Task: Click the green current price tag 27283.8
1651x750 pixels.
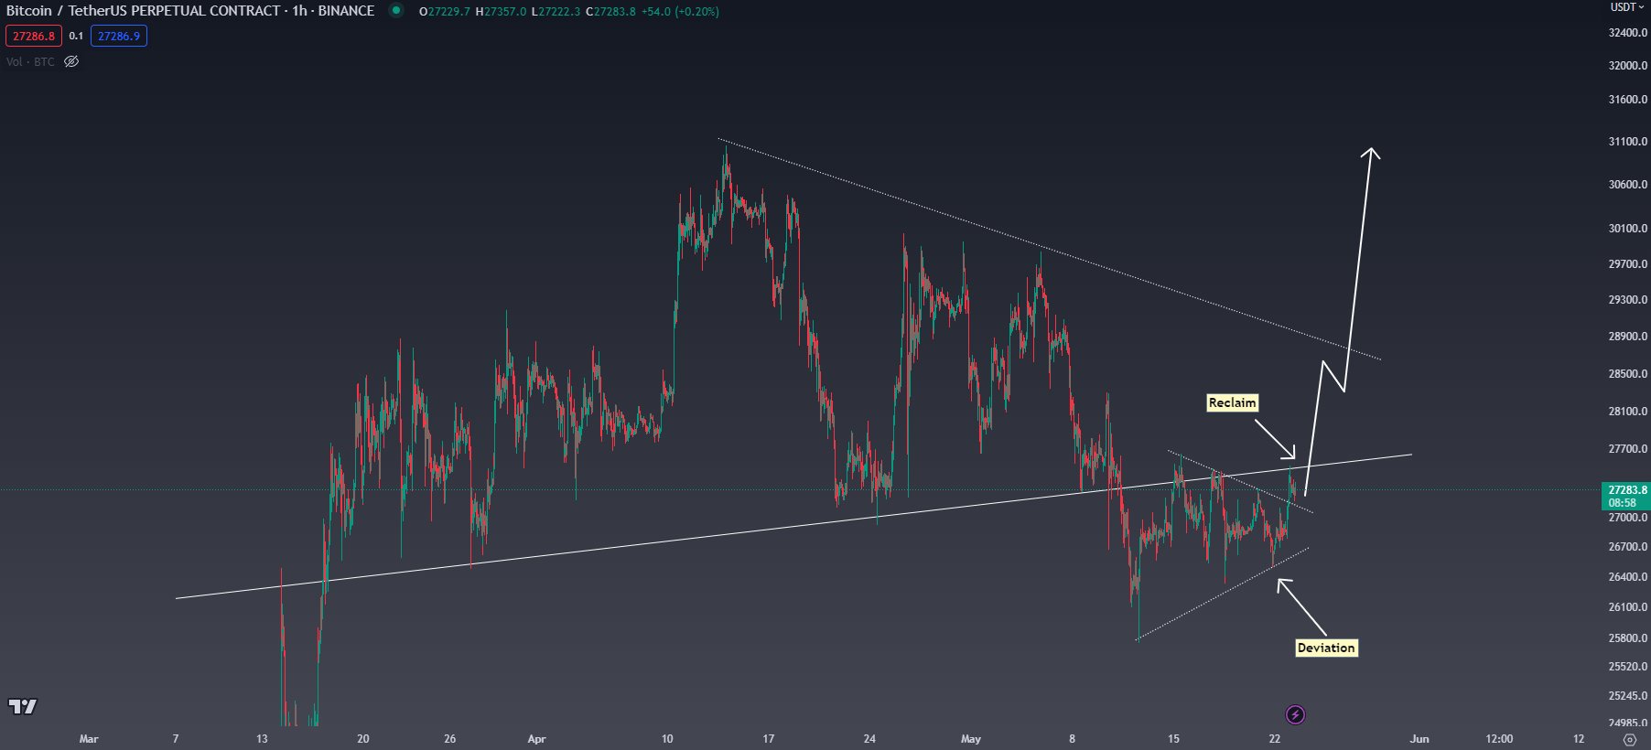Action: (1626, 490)
